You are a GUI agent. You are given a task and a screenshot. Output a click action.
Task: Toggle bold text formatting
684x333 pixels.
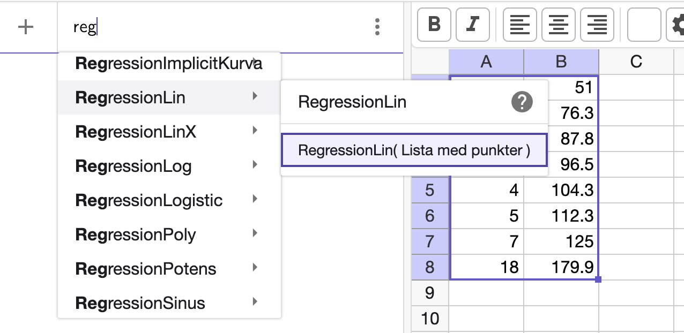pyautogui.click(x=434, y=25)
